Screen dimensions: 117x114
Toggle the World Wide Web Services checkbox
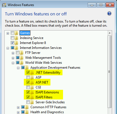point(18,62)
